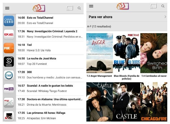Select Canal Cero channel icon
Image resolution: width=170 pixels, height=124 pixels.
(x=9, y=21)
